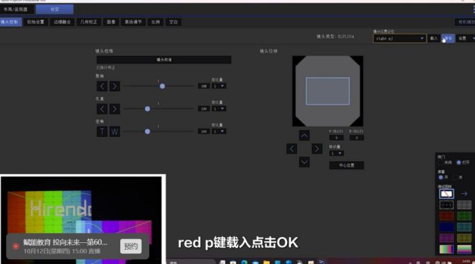Image resolution: width=475 pixels, height=264 pixels.
Task: Click the distortion (失真) right arrow button
Action: pyautogui.click(x=115, y=109)
